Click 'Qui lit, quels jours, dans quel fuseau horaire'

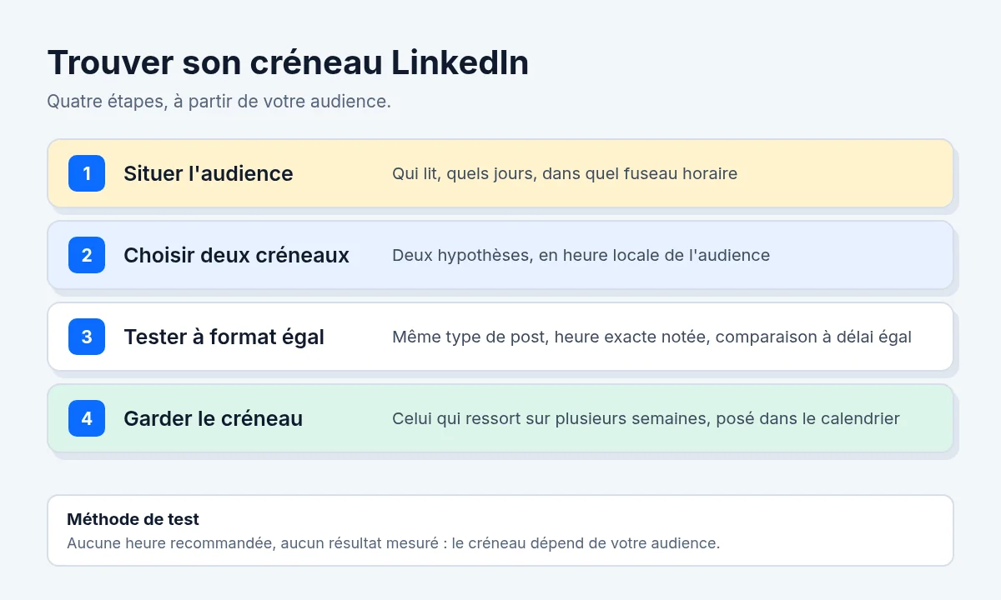(565, 173)
